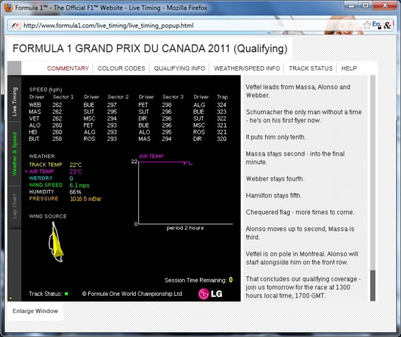Viewport: 401px width, 337px height.
Task: Click the Sector 1 column header
Action: coord(63,97)
